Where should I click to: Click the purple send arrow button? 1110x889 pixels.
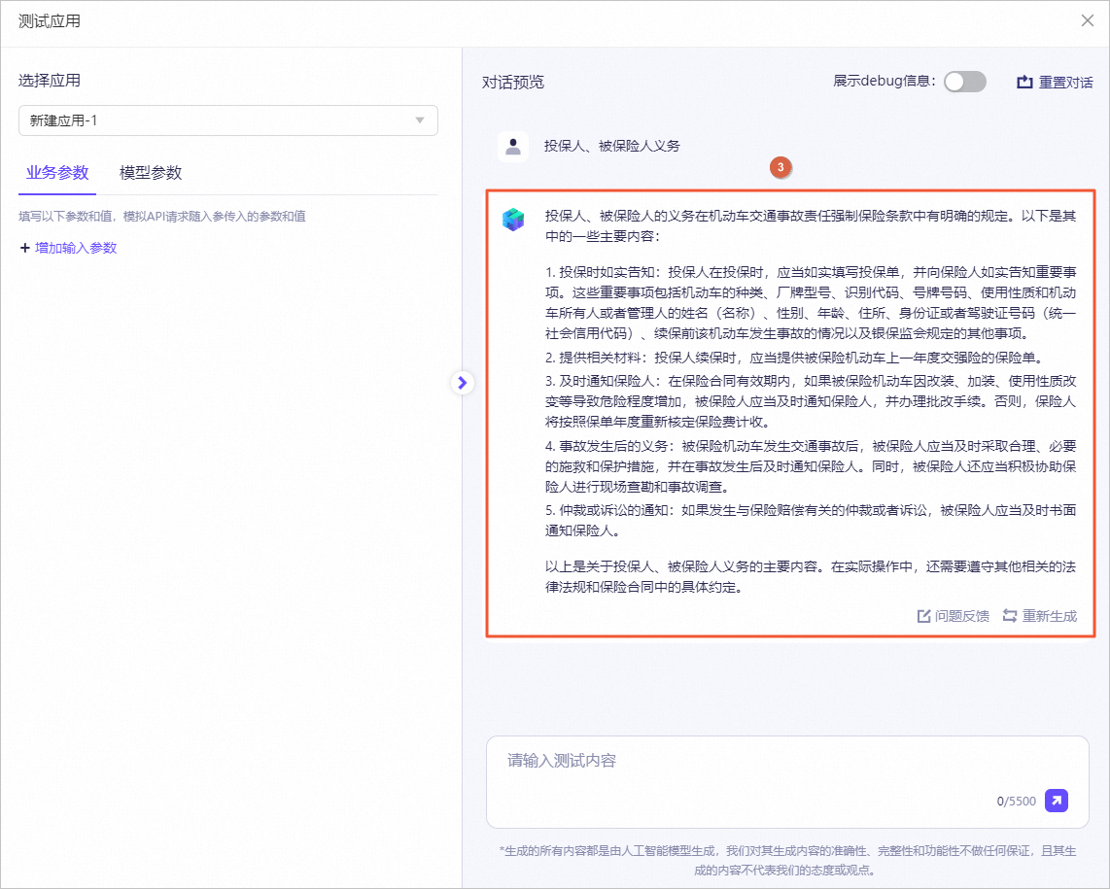[1057, 801]
